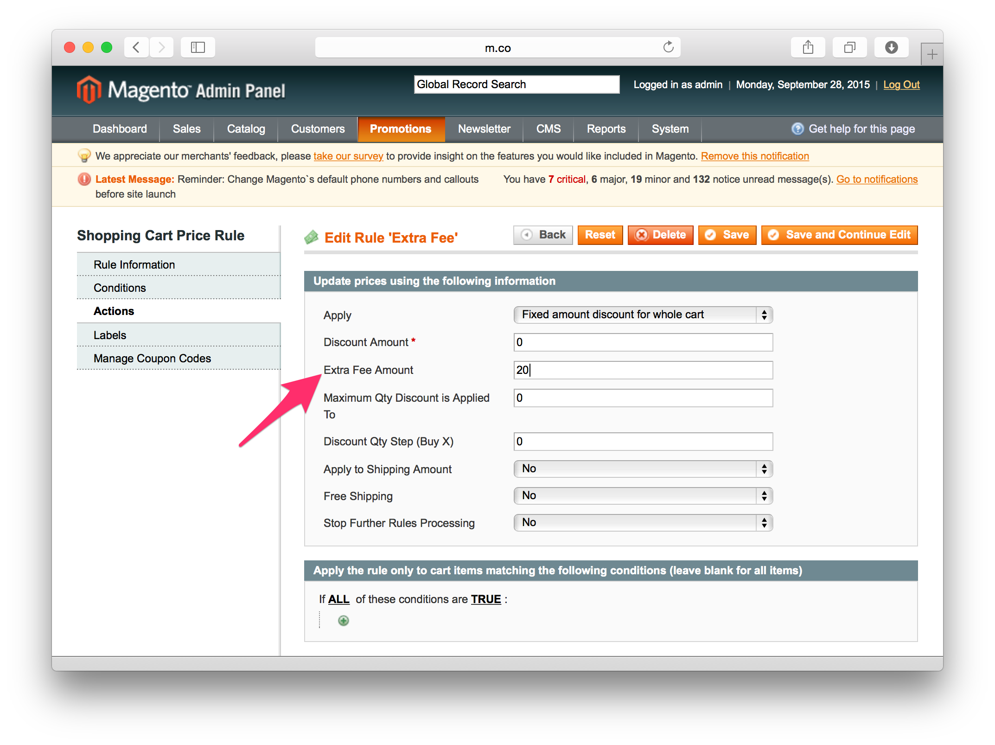
Task: Click the green add condition plus icon
Action: 343,621
